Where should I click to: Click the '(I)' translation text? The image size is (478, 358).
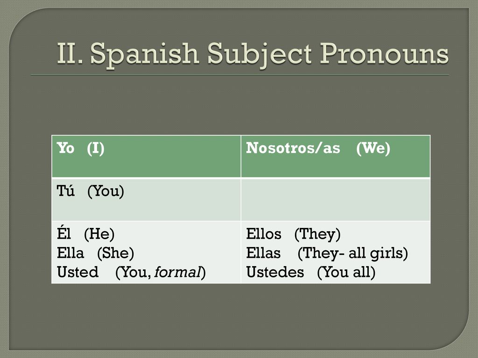96,148
